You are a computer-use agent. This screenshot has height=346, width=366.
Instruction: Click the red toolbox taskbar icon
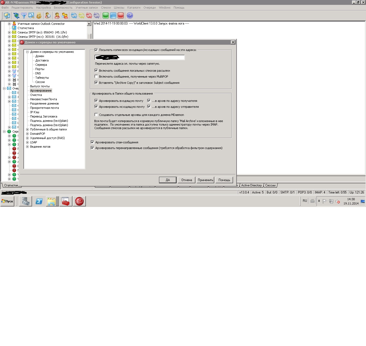66,201
